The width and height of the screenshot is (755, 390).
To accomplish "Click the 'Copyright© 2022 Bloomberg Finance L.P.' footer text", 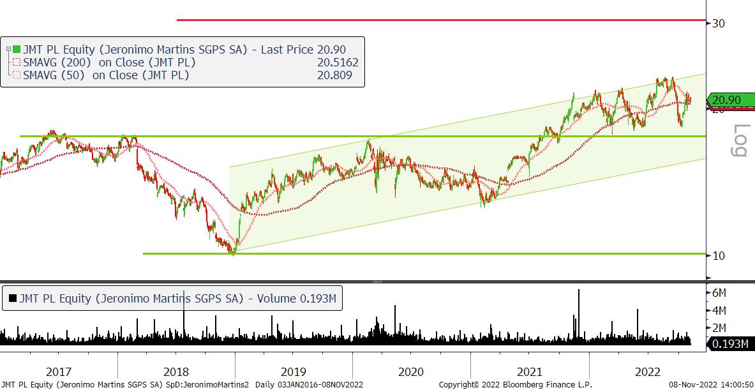I will pyautogui.click(x=516, y=385).
